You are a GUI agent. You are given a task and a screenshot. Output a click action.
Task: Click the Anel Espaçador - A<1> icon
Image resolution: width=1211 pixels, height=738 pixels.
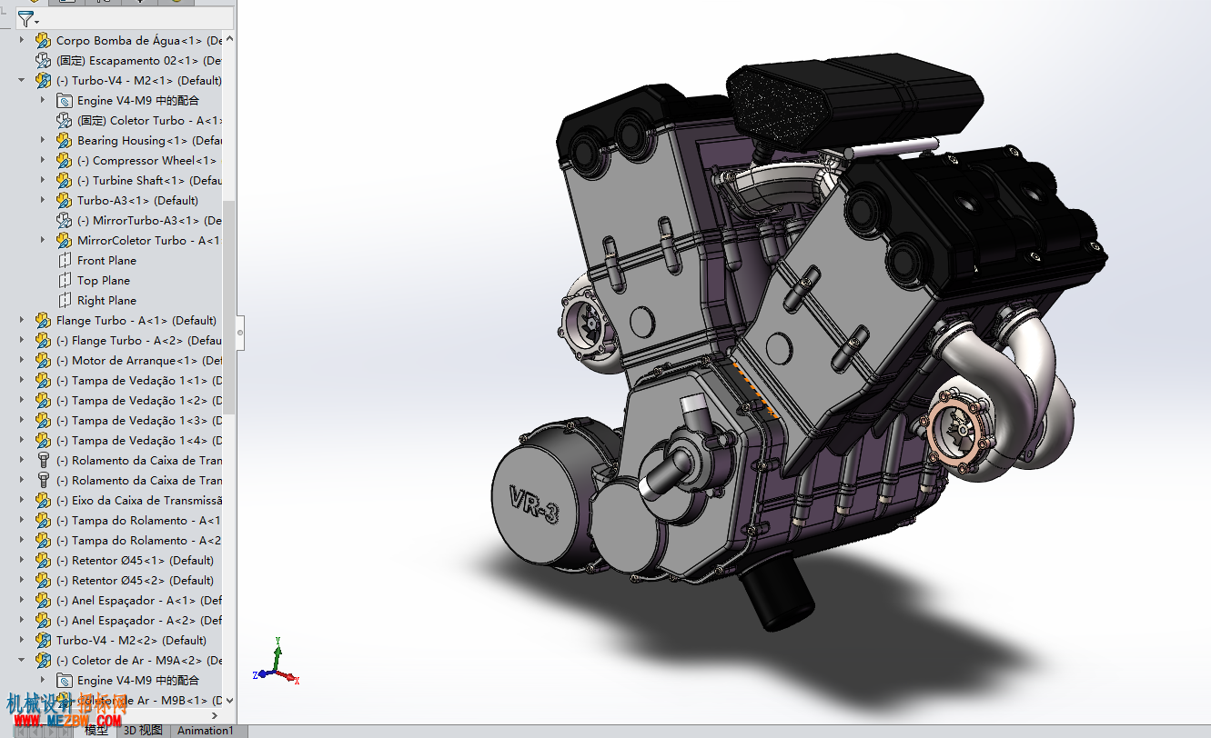pyautogui.click(x=43, y=600)
